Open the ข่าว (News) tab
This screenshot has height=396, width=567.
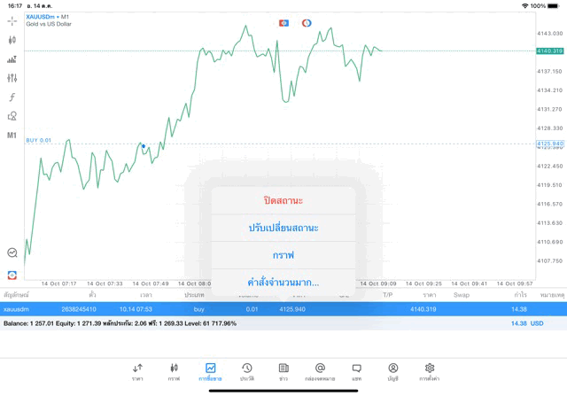(x=283, y=371)
